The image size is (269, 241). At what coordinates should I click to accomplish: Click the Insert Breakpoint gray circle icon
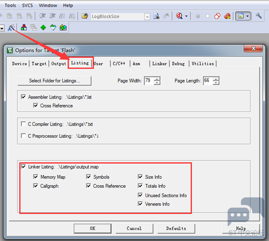[198, 16]
